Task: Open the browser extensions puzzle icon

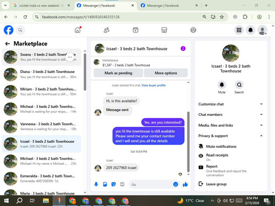Action: [x=245, y=17]
